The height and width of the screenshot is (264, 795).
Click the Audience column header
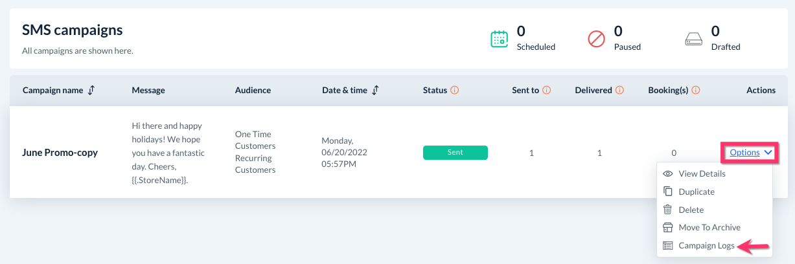253,91
